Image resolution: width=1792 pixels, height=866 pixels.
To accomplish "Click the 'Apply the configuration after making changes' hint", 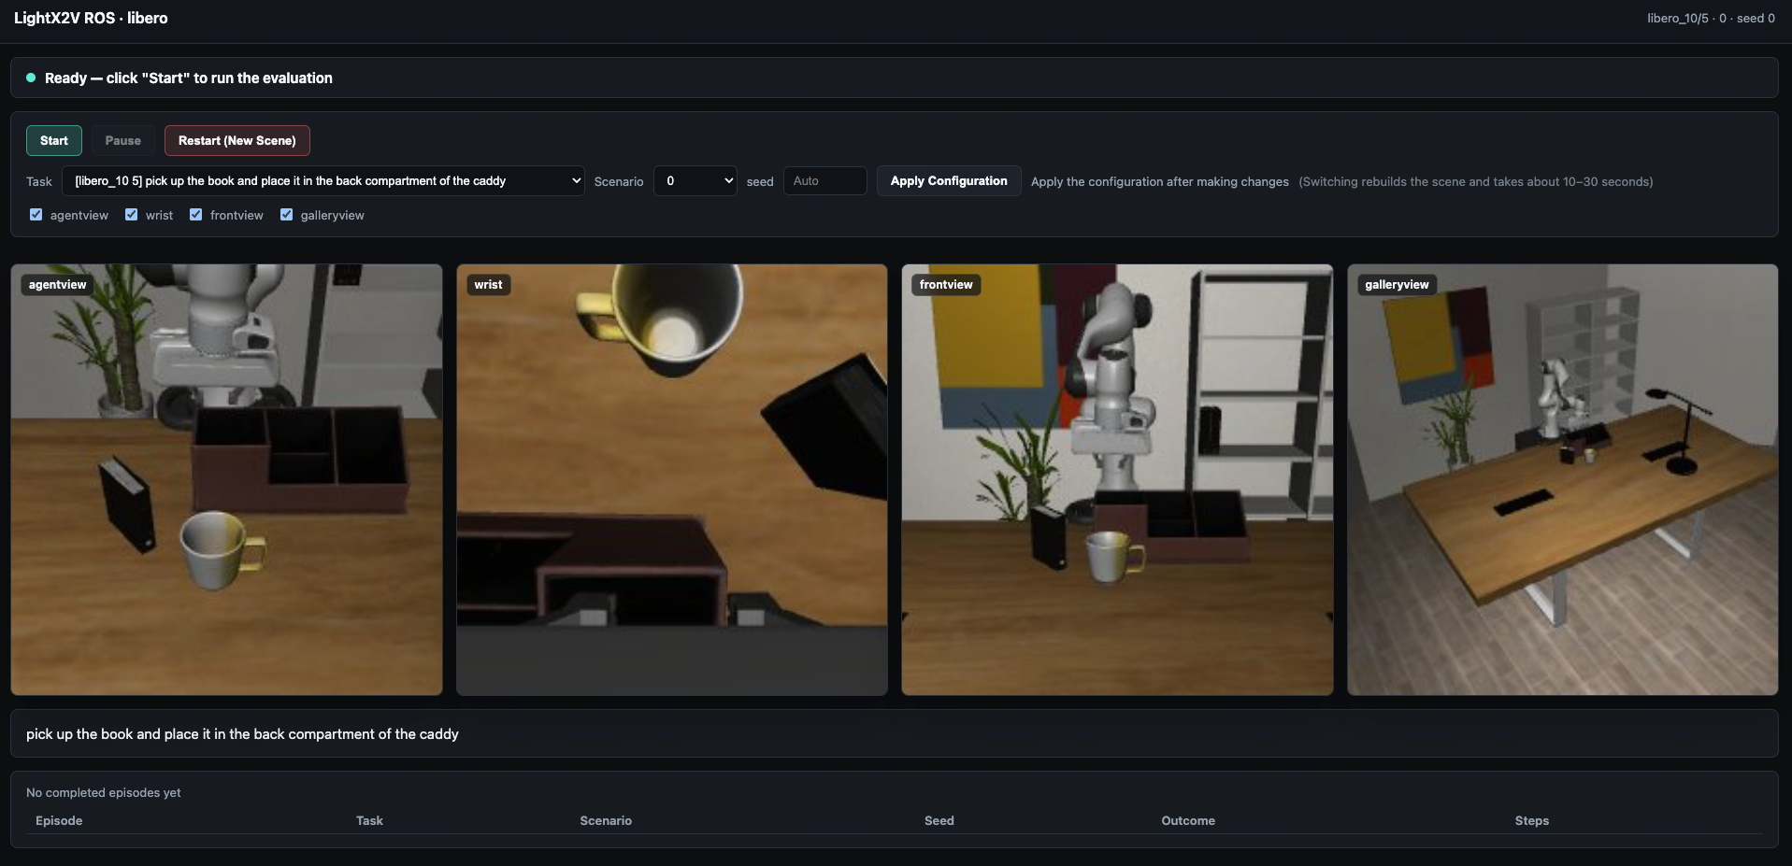I will point(1160,182).
